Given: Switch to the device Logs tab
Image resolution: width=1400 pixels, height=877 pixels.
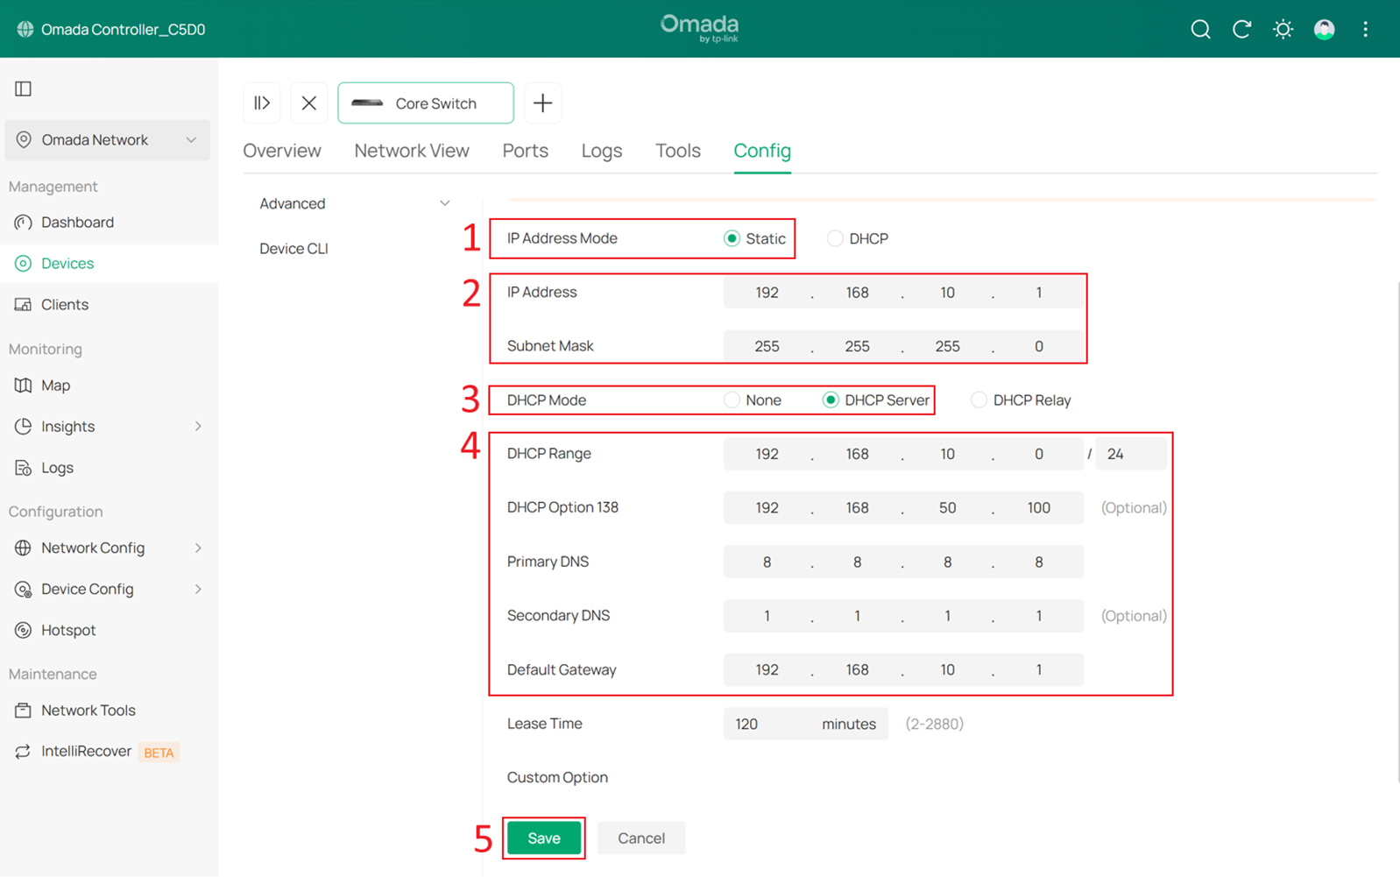Looking at the screenshot, I should [602, 151].
